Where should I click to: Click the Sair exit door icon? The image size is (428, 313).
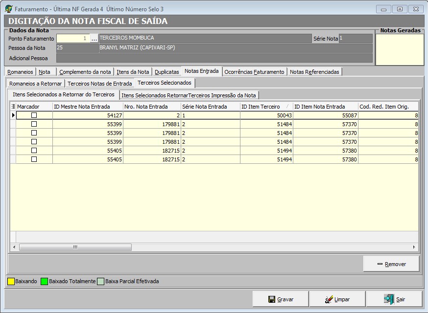[x=389, y=299]
